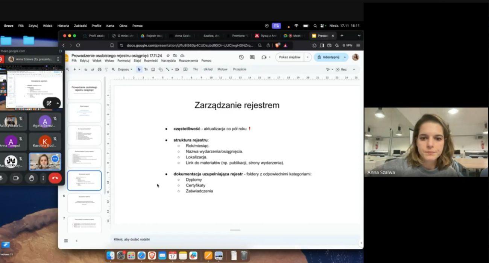Screen dimensions: 489x263
Task: End the Google Meet call
Action: tap(55, 178)
